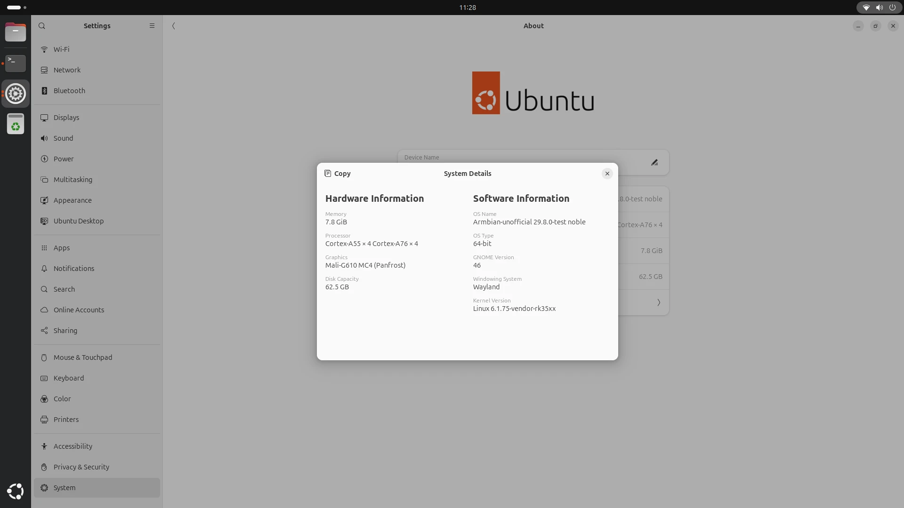Switch to Sound settings
Viewport: 904px width, 508px height.
(x=63, y=138)
